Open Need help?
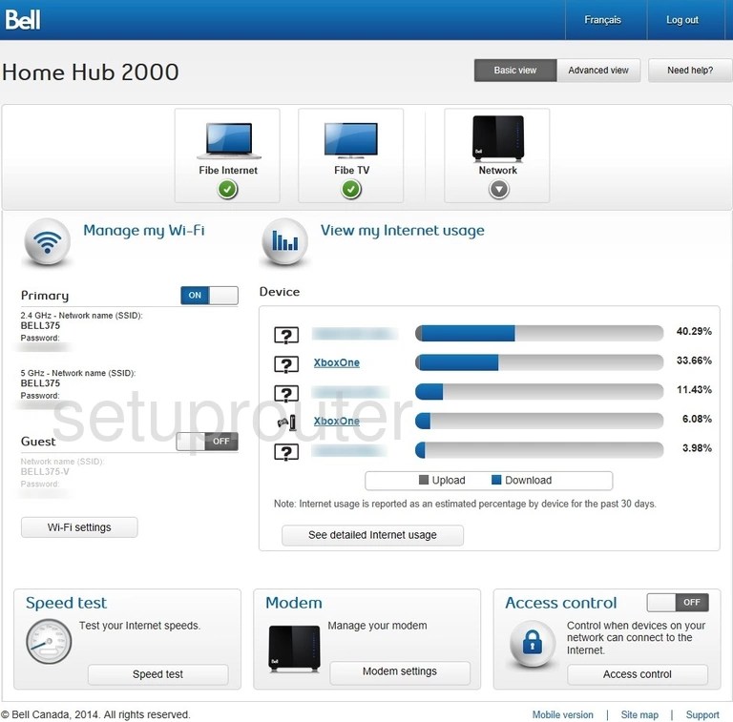Viewport: 733px width, 722px height. point(690,71)
